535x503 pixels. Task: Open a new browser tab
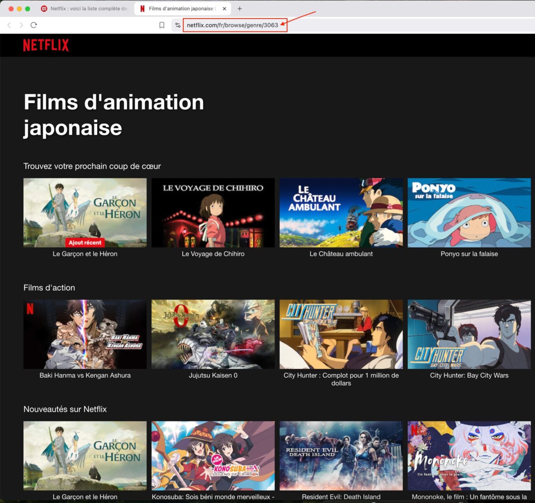click(x=240, y=9)
